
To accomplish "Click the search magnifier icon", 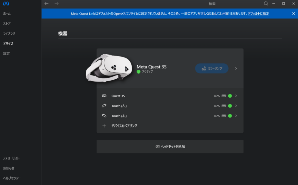I will (x=266, y=4).
